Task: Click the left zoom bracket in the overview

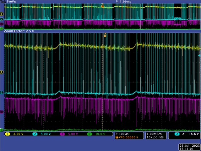Action: point(62,16)
